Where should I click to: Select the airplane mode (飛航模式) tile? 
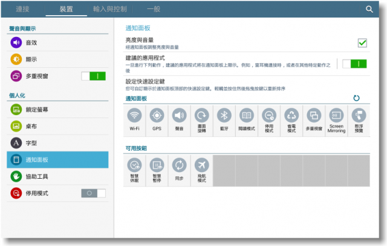[x=201, y=168]
